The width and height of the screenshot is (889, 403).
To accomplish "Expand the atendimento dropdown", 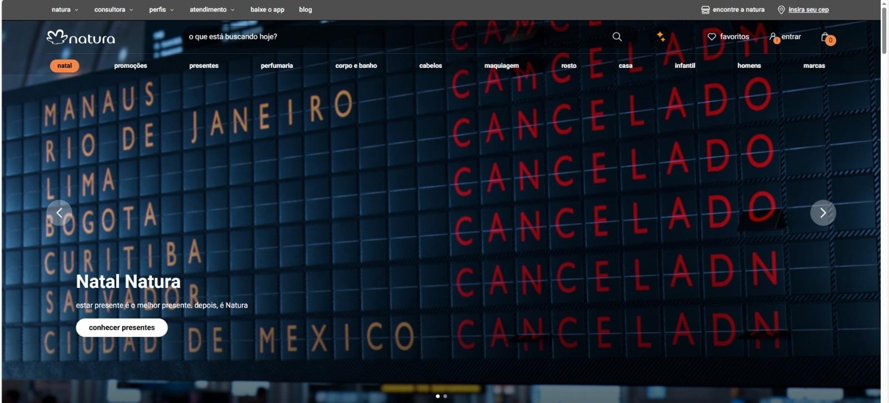I will (x=212, y=9).
